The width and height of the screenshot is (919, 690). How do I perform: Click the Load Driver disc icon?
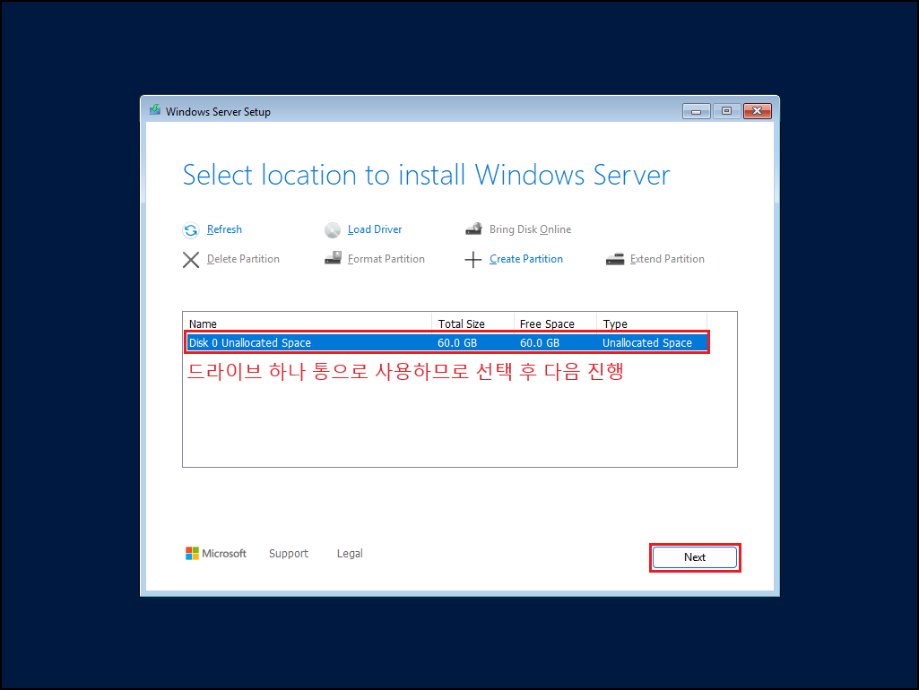pos(333,230)
